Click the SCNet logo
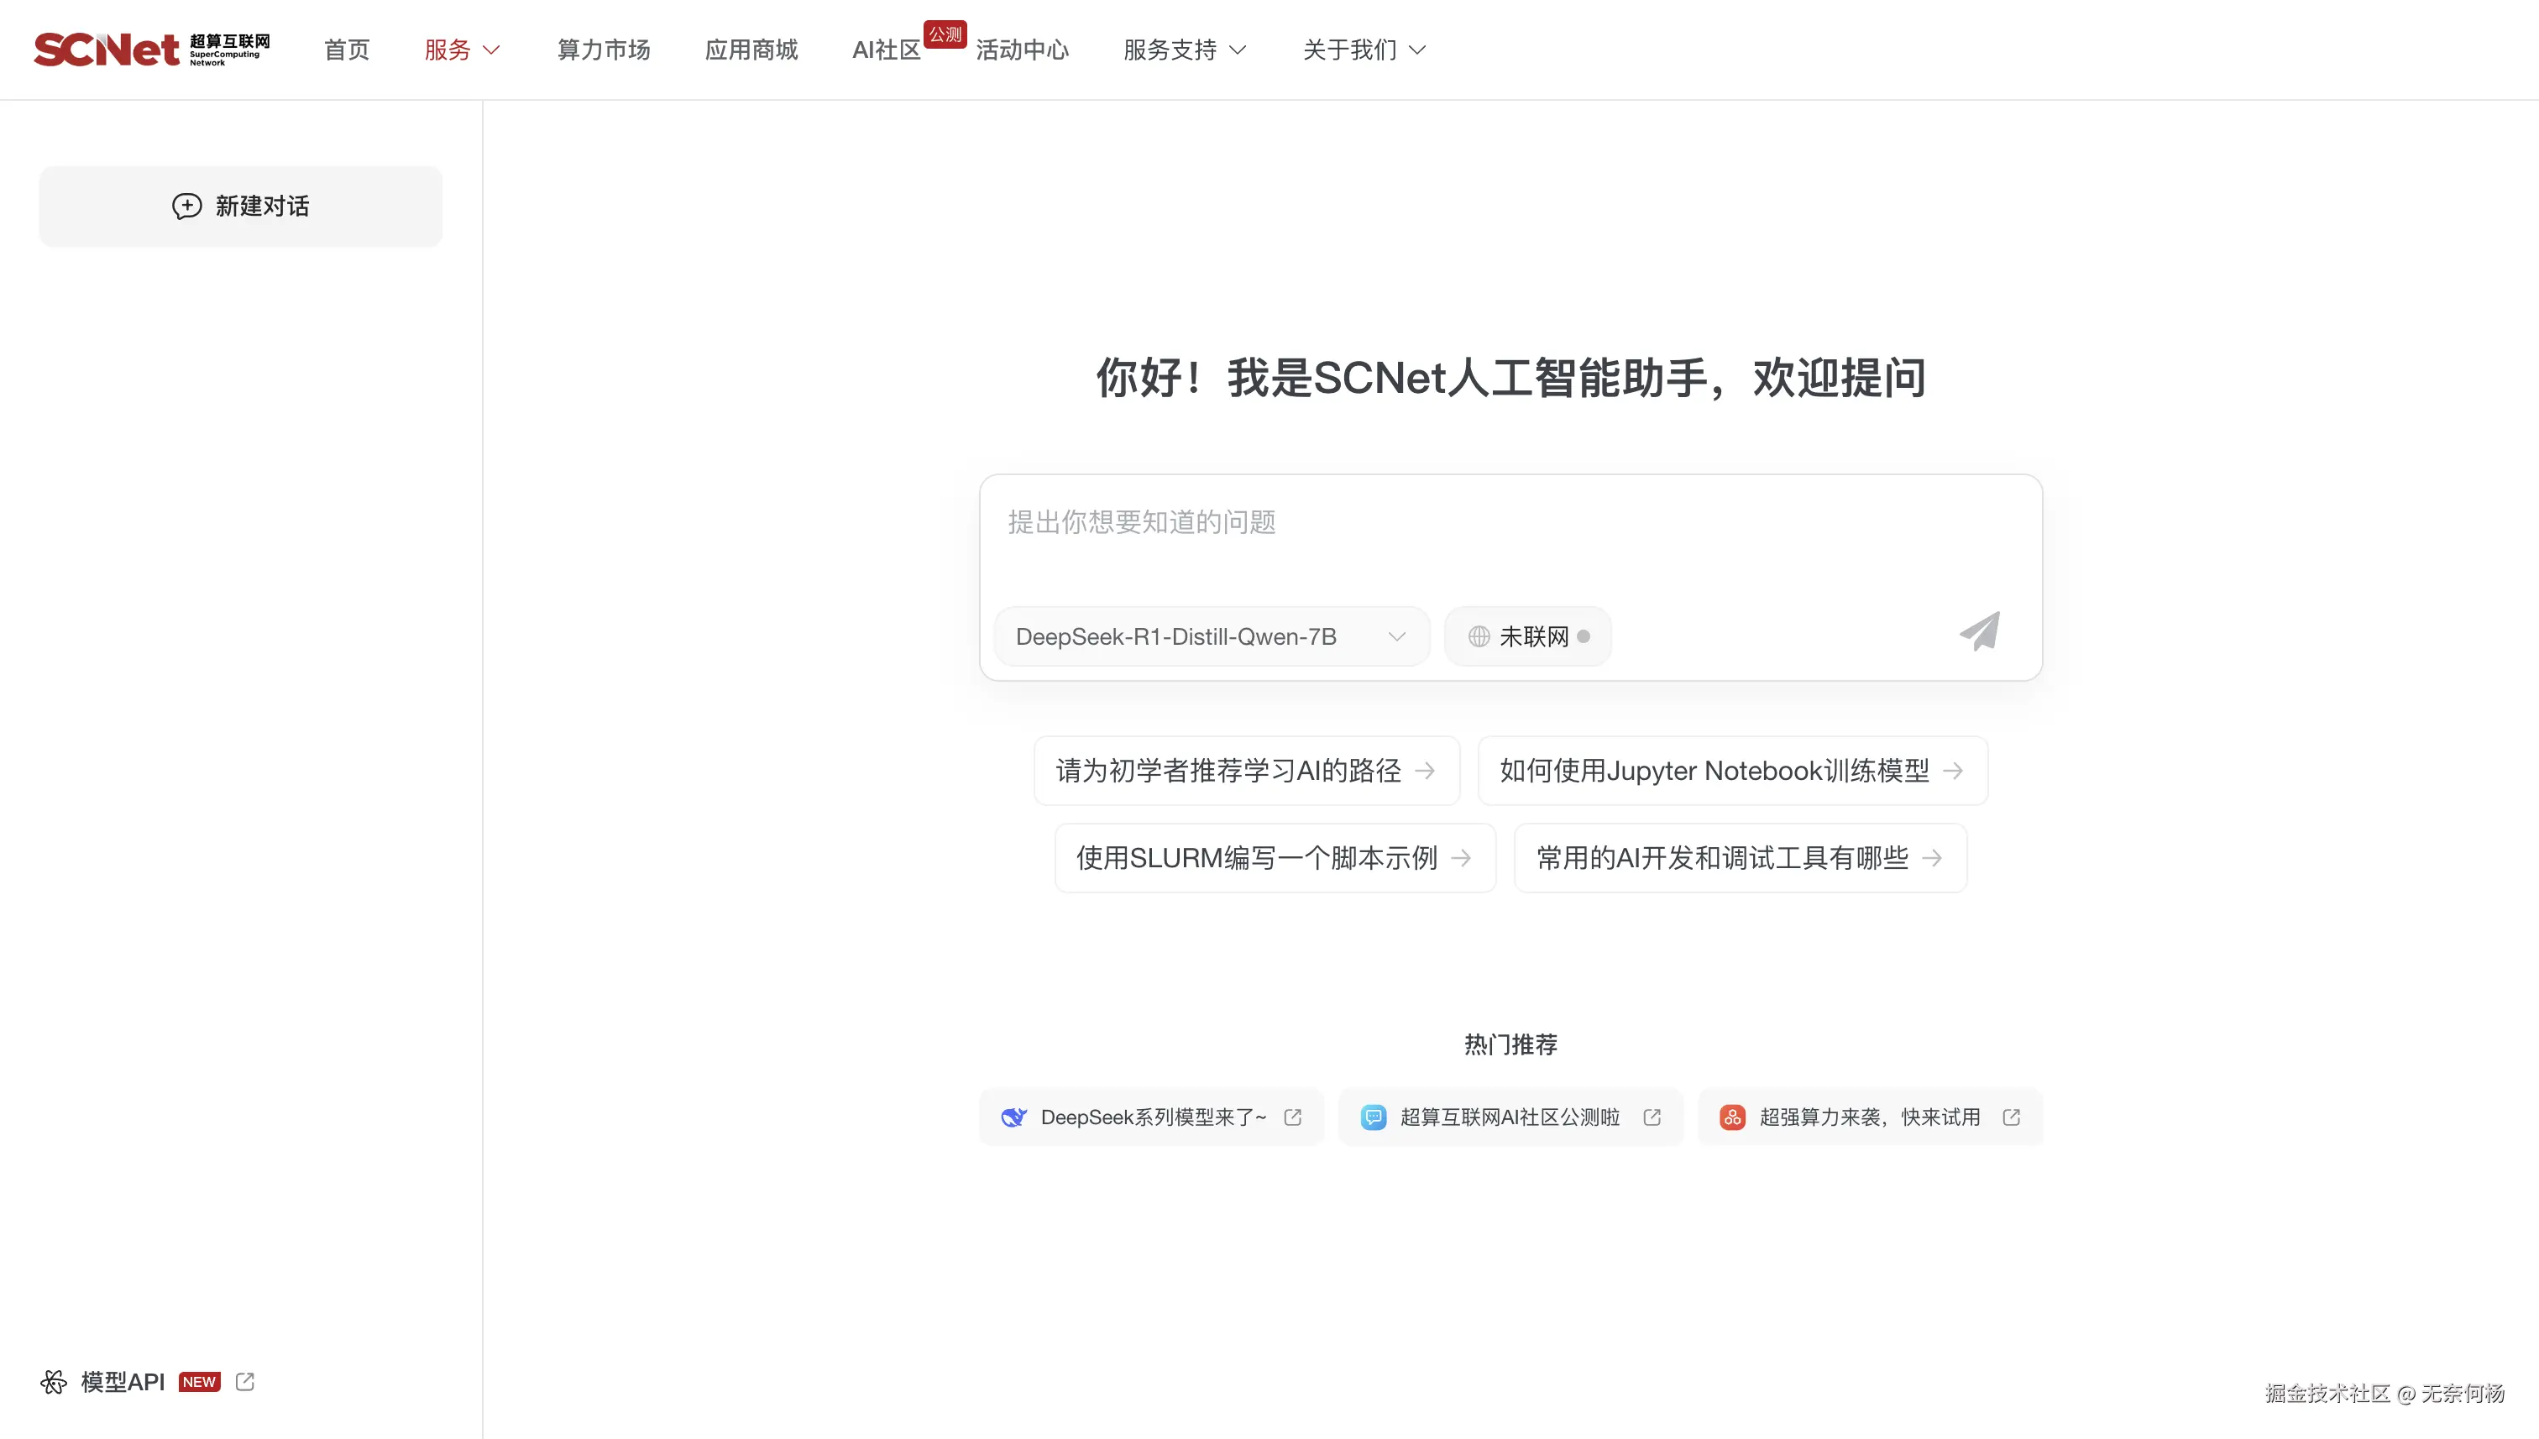2539x1439 pixels. [150, 50]
